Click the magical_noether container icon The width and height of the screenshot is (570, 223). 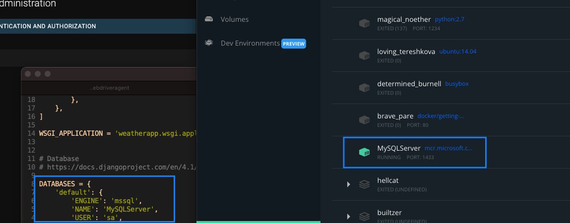[364, 23]
